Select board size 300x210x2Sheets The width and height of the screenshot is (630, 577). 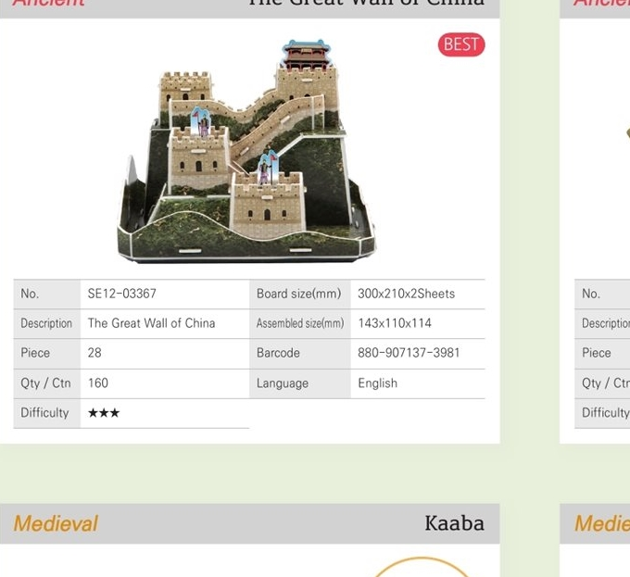pos(406,294)
